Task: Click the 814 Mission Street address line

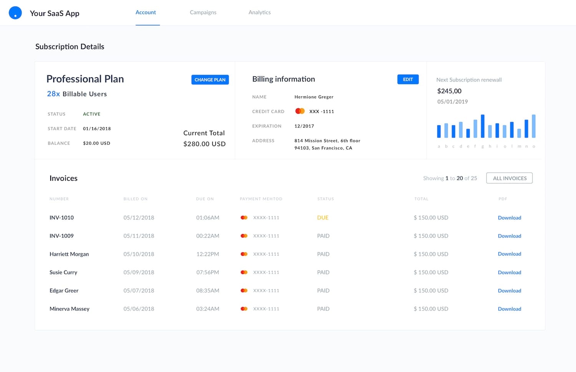Action: (x=327, y=141)
